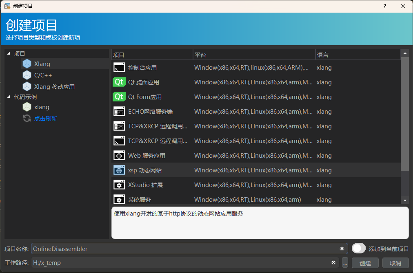The height and width of the screenshot is (273, 413).
Task: Select the 系统服务 template name
Action: coord(139,200)
